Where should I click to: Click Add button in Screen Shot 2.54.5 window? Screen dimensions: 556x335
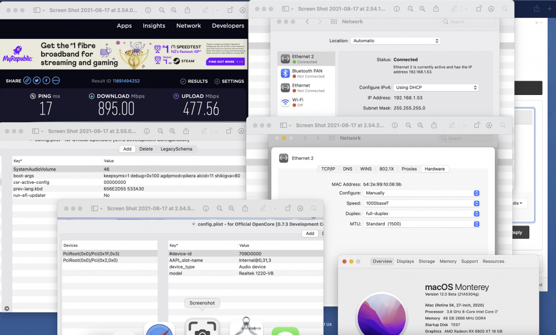tap(310, 233)
